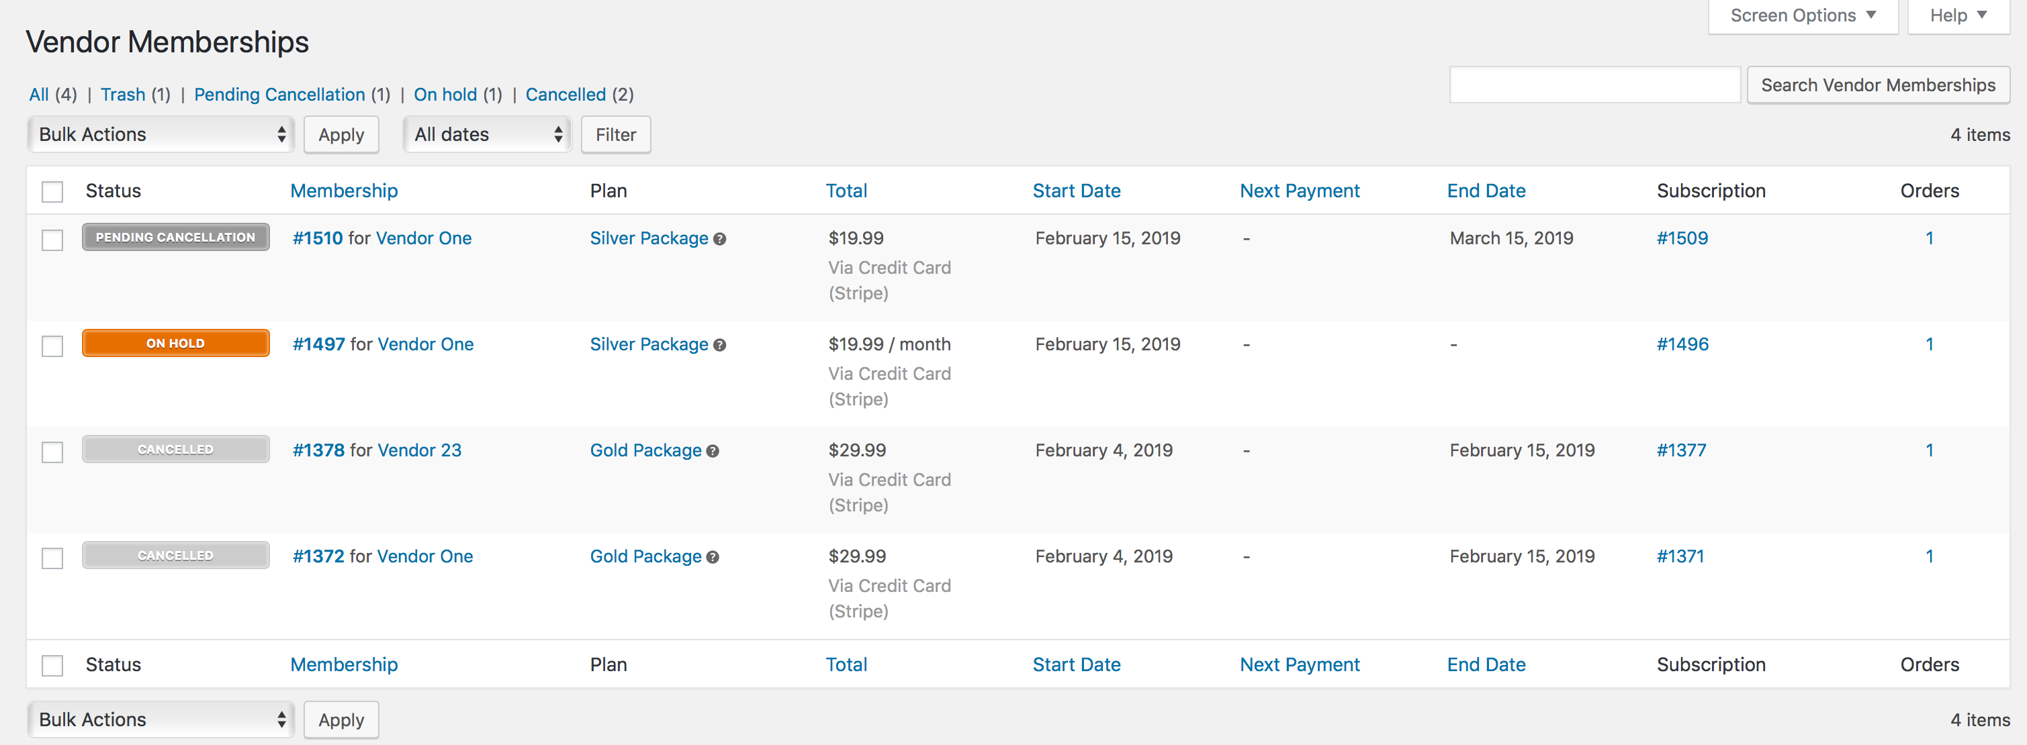This screenshot has width=2027, height=745.
Task: Sort by Membership in footer row
Action: [344, 664]
